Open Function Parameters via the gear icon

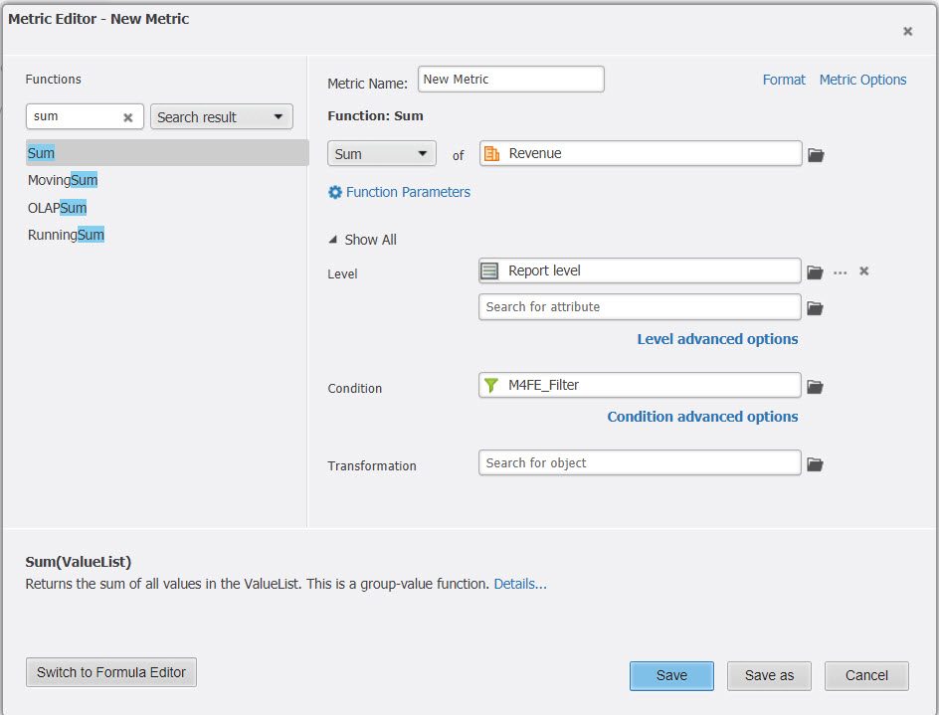point(335,192)
